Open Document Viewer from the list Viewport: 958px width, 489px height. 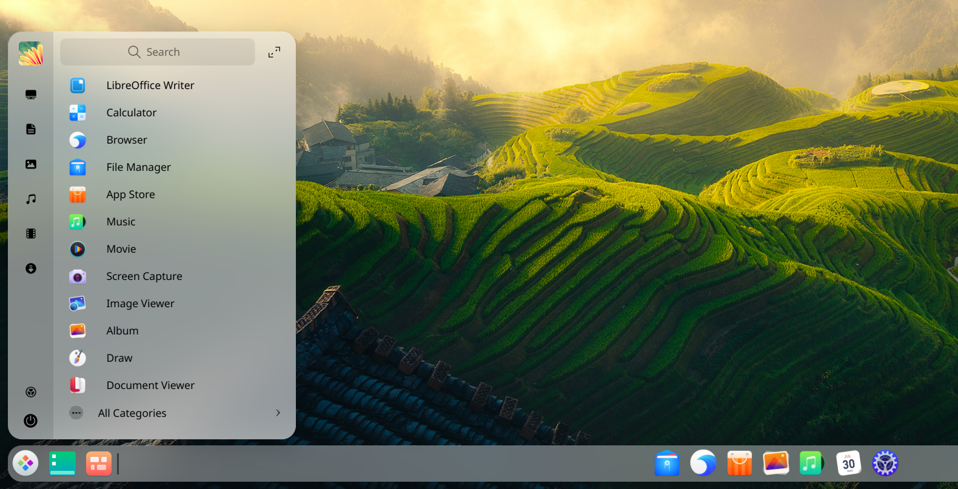click(150, 385)
